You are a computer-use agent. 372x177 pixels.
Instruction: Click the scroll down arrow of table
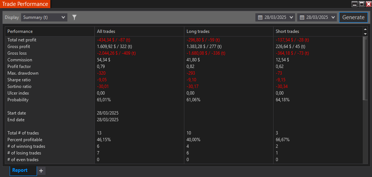[365, 34]
